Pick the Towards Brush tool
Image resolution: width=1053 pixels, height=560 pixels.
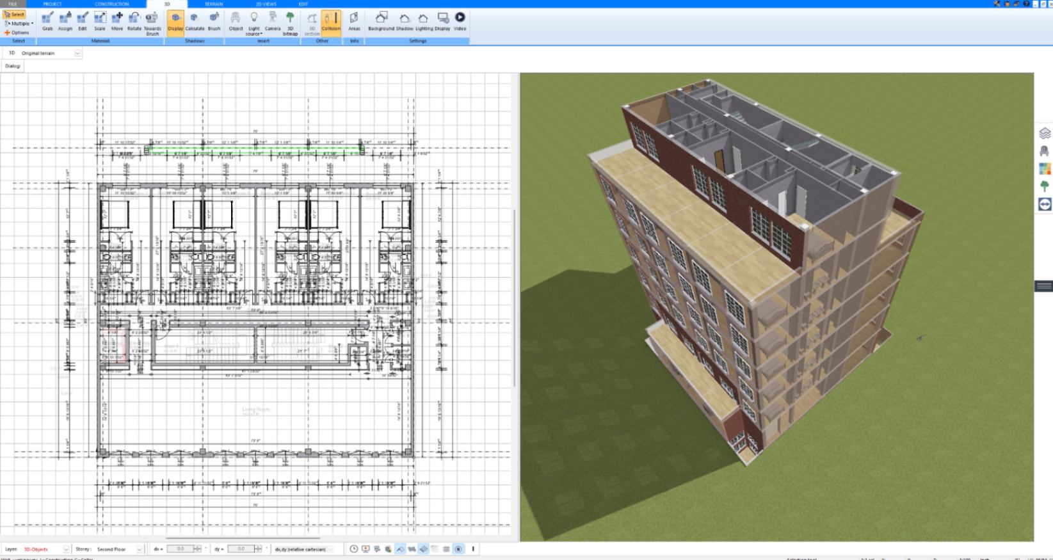coord(152,23)
